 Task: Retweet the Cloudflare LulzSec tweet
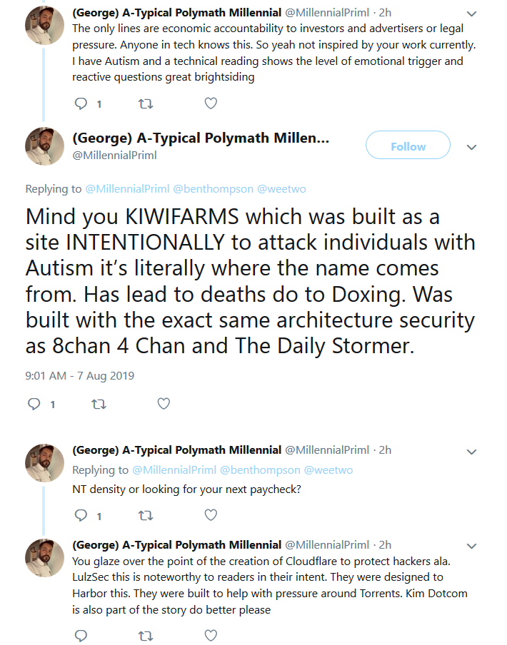[x=146, y=636]
